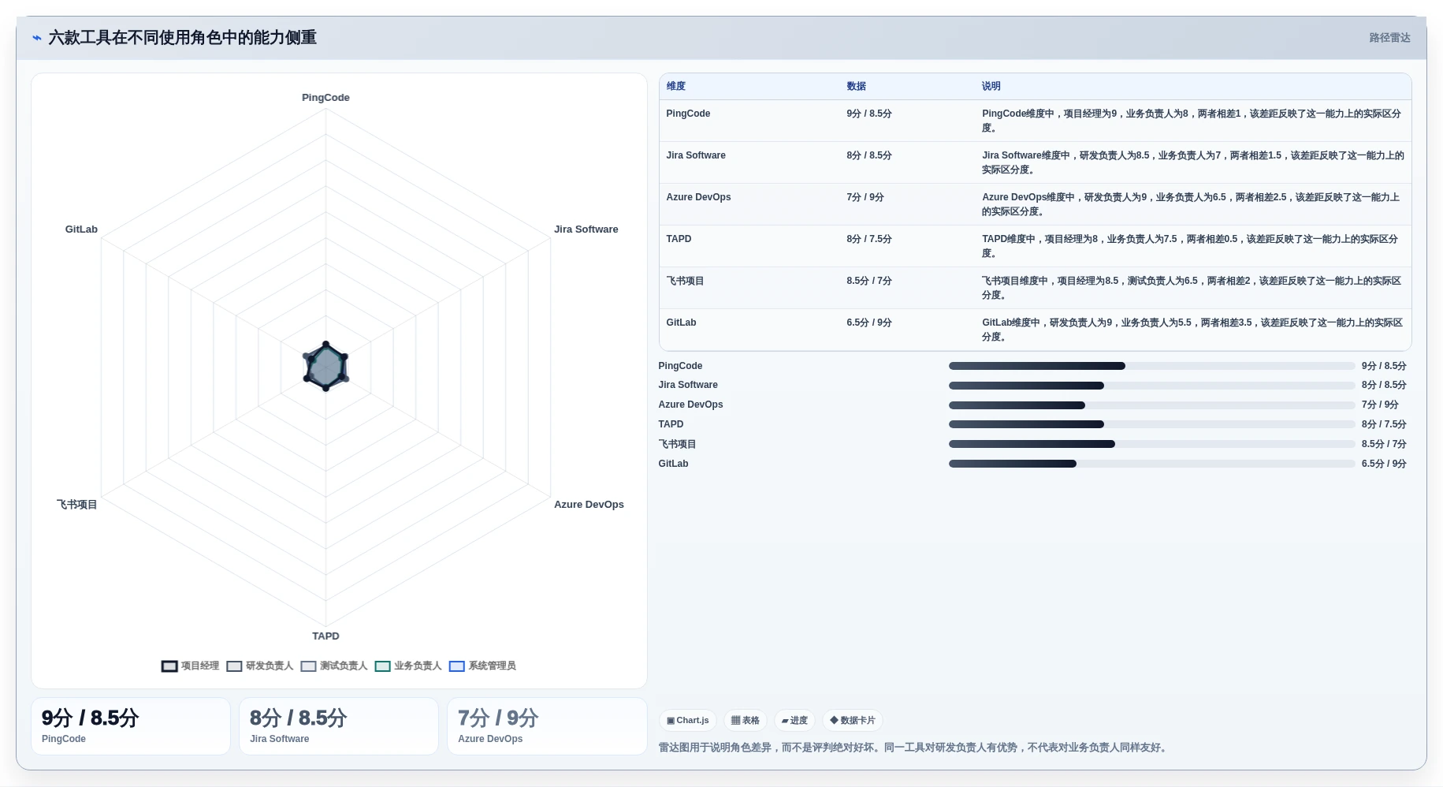Click the PingCode description text in table
The width and height of the screenshot is (1443, 787).
click(1192, 121)
